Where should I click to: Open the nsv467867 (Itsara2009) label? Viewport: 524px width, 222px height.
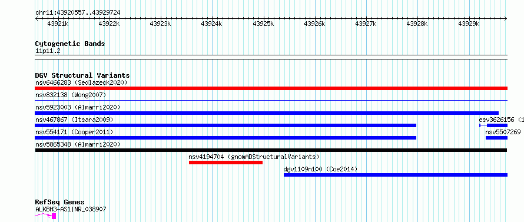pos(74,120)
